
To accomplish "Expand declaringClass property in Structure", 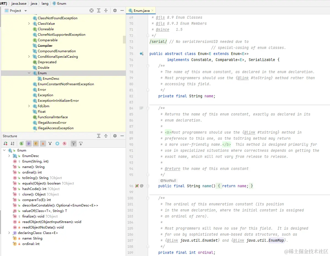I will tap(9, 233).
